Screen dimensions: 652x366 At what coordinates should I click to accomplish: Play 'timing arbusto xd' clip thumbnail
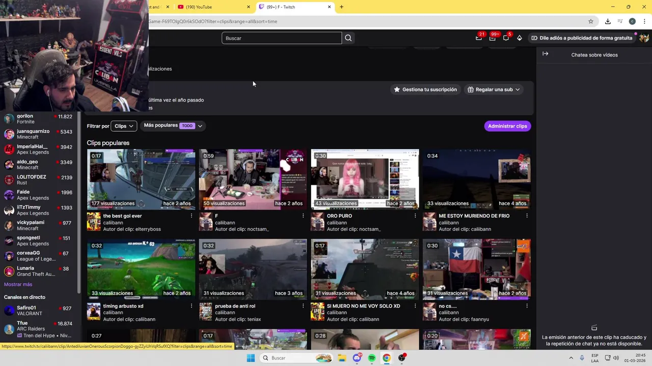click(141, 269)
